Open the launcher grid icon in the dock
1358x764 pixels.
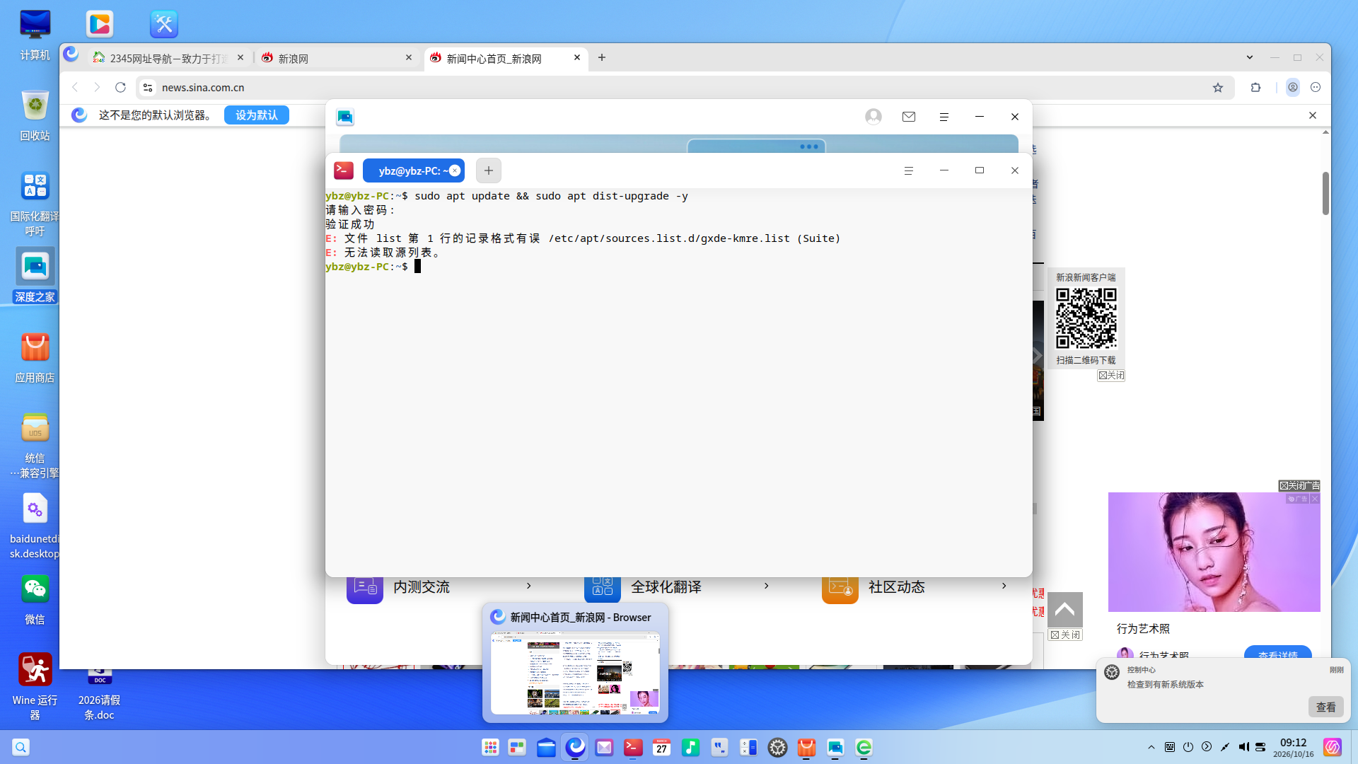[x=490, y=747]
